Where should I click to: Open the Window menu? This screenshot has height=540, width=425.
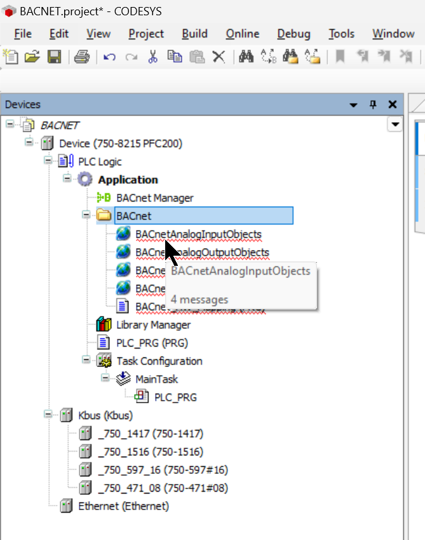tap(393, 34)
